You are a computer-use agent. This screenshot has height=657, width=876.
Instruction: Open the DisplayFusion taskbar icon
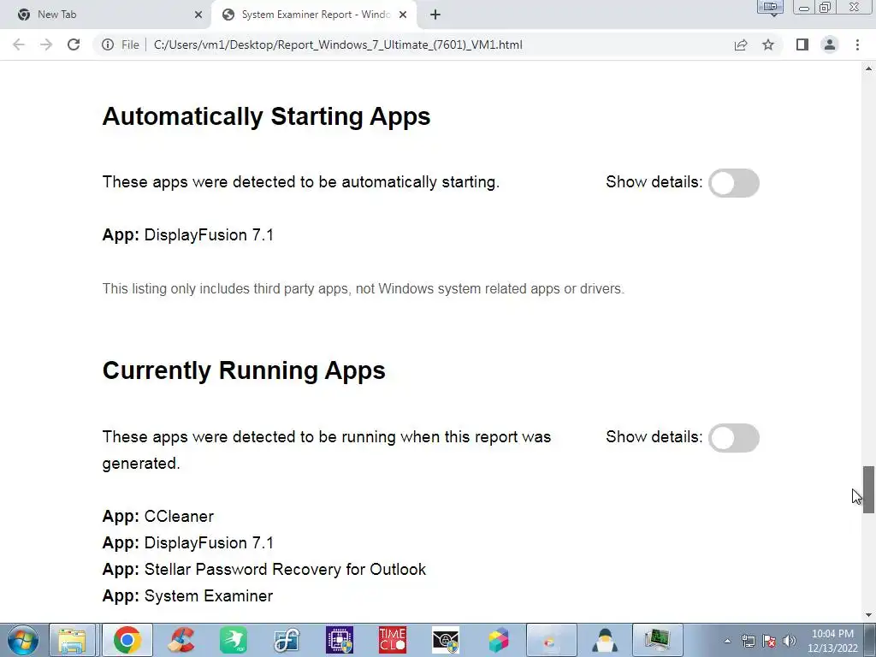tap(287, 640)
